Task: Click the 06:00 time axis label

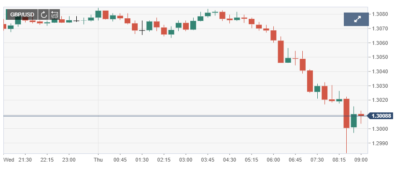Action: [x=273, y=160]
